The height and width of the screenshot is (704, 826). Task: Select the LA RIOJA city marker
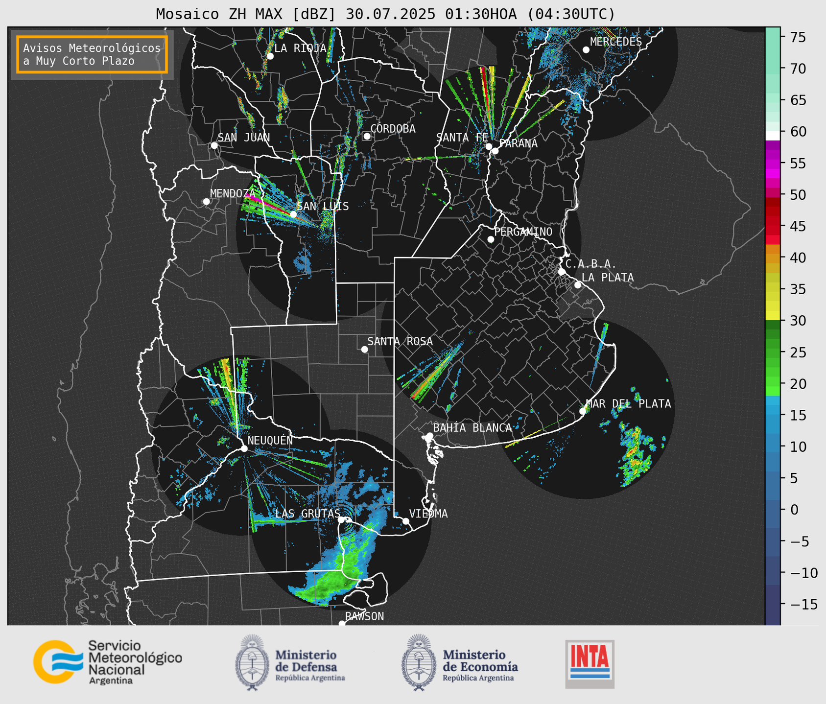[x=270, y=56]
